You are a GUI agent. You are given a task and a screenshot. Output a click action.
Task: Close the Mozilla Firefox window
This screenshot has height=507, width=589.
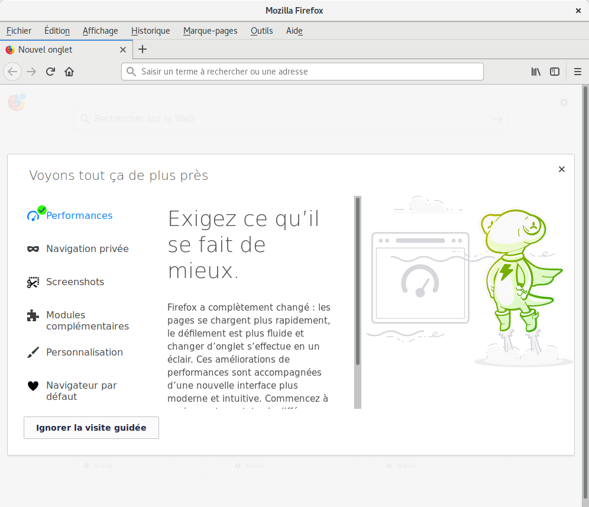(578, 11)
